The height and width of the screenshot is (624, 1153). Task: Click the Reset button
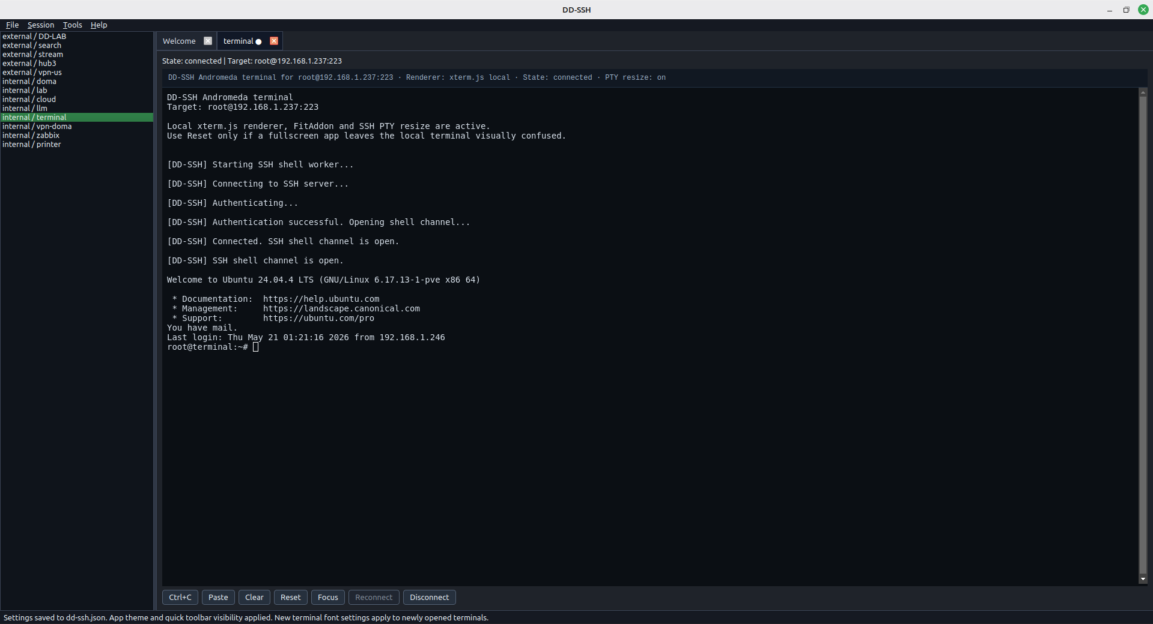point(291,597)
